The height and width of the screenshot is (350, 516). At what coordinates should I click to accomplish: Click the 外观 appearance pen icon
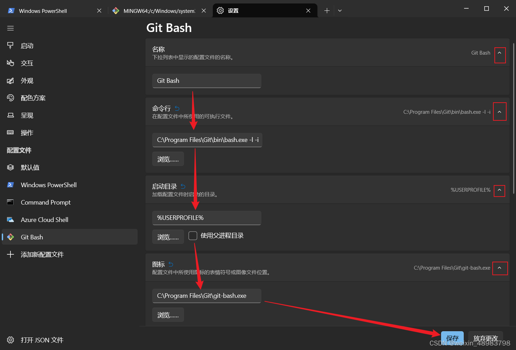10,80
